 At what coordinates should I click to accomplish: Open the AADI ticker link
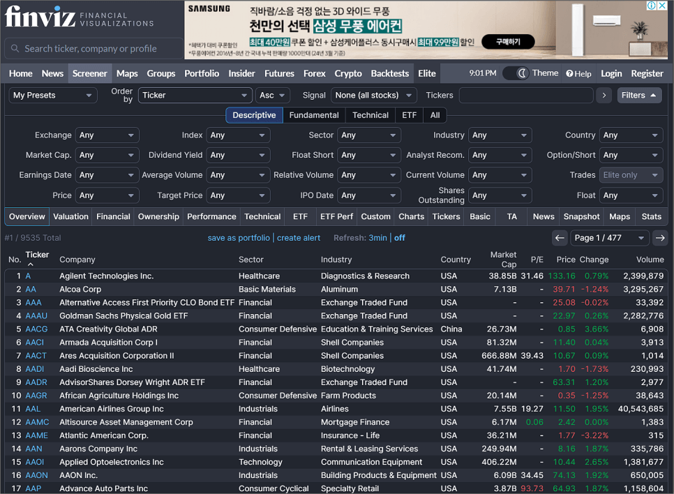[34, 369]
